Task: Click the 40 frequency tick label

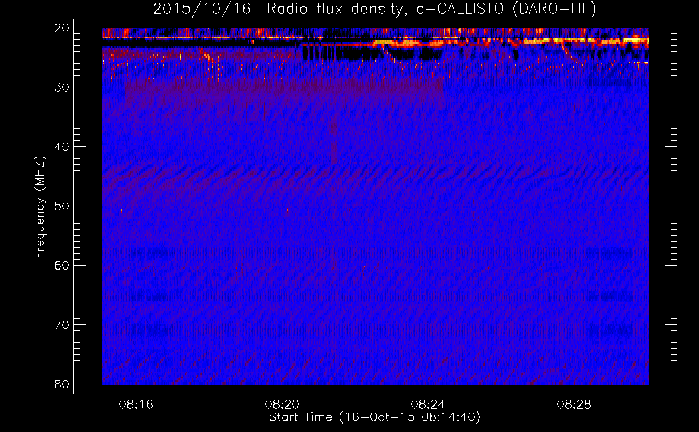Action: click(62, 147)
